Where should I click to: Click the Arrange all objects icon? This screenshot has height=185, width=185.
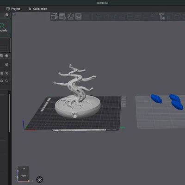pyautogui.click(x=78, y=17)
